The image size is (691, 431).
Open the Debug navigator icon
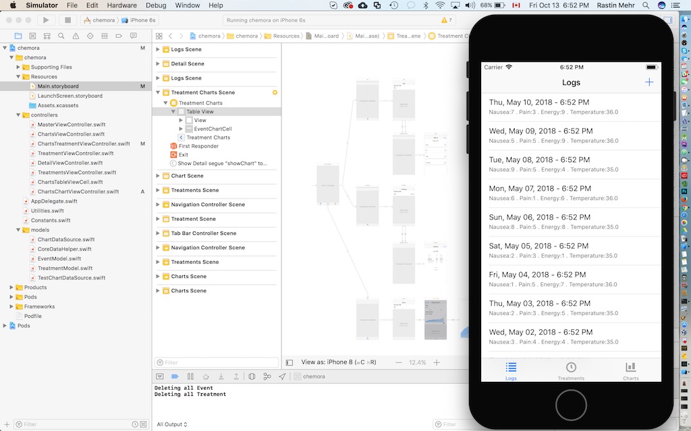[x=105, y=36]
